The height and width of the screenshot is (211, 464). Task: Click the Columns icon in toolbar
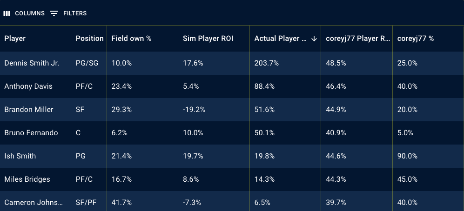tap(7, 13)
